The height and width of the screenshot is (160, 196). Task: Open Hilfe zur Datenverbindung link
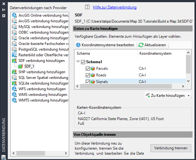[x=115, y=7]
